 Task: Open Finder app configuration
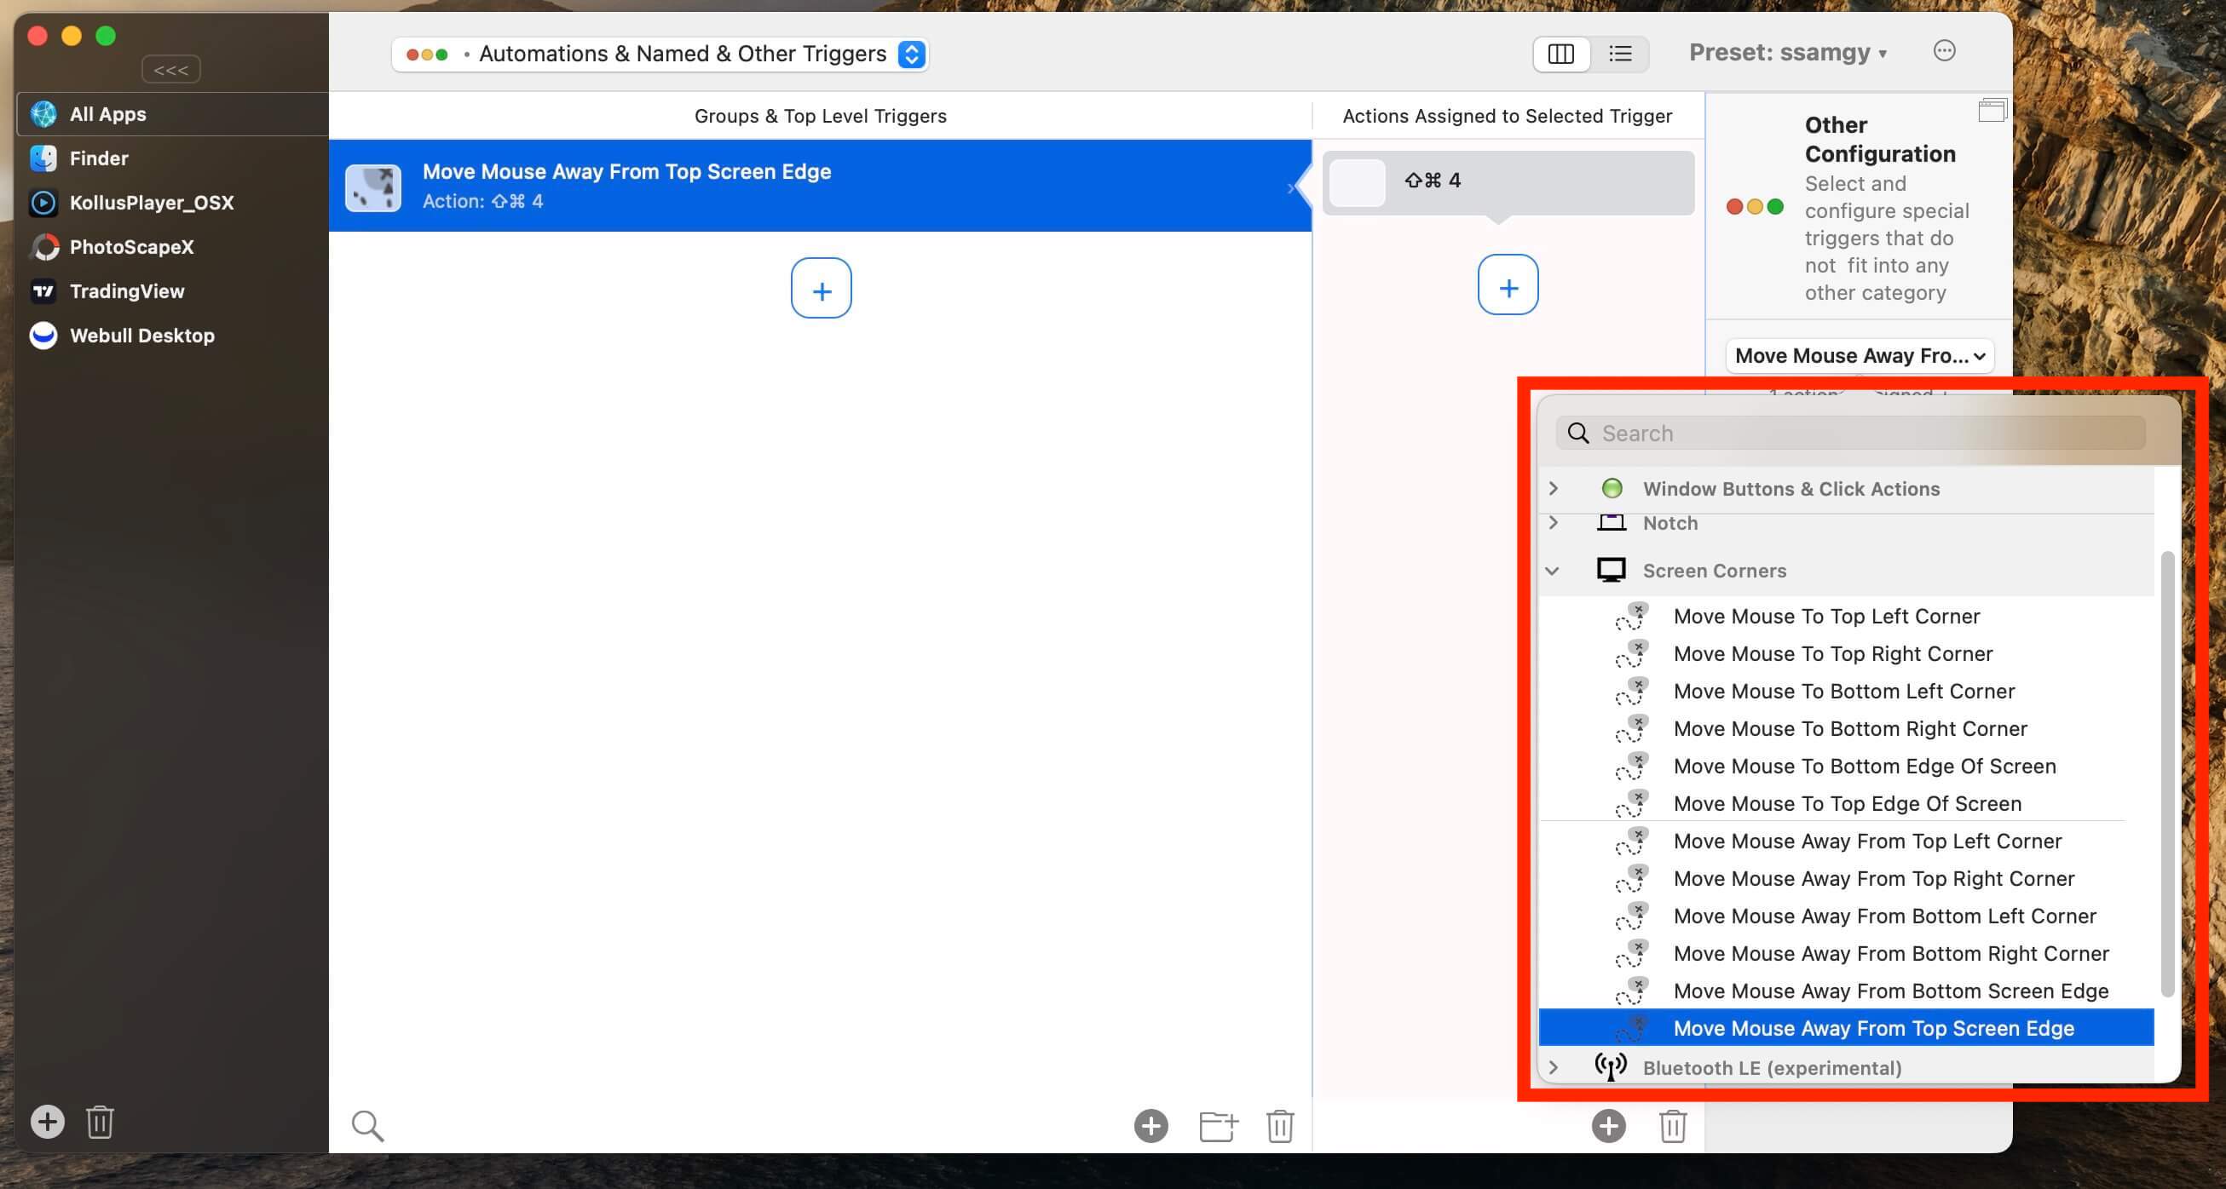173,158
